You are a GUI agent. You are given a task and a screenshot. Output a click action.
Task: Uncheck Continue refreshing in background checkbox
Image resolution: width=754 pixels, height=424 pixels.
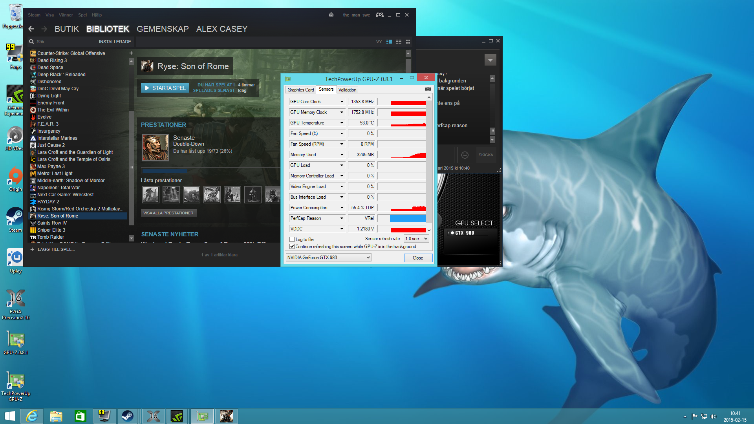[x=292, y=247]
